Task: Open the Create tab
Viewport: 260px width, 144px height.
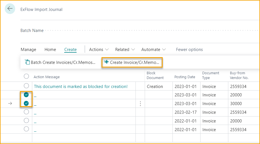Action: [70, 50]
